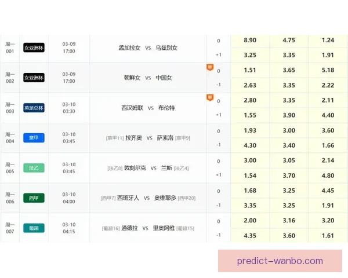Pick the 2.22 handicap odds

click(328, 85)
